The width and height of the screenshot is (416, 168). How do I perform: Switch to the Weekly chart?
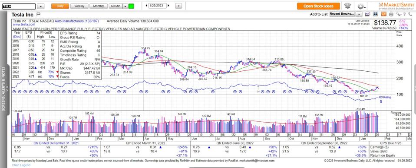[79, 6]
